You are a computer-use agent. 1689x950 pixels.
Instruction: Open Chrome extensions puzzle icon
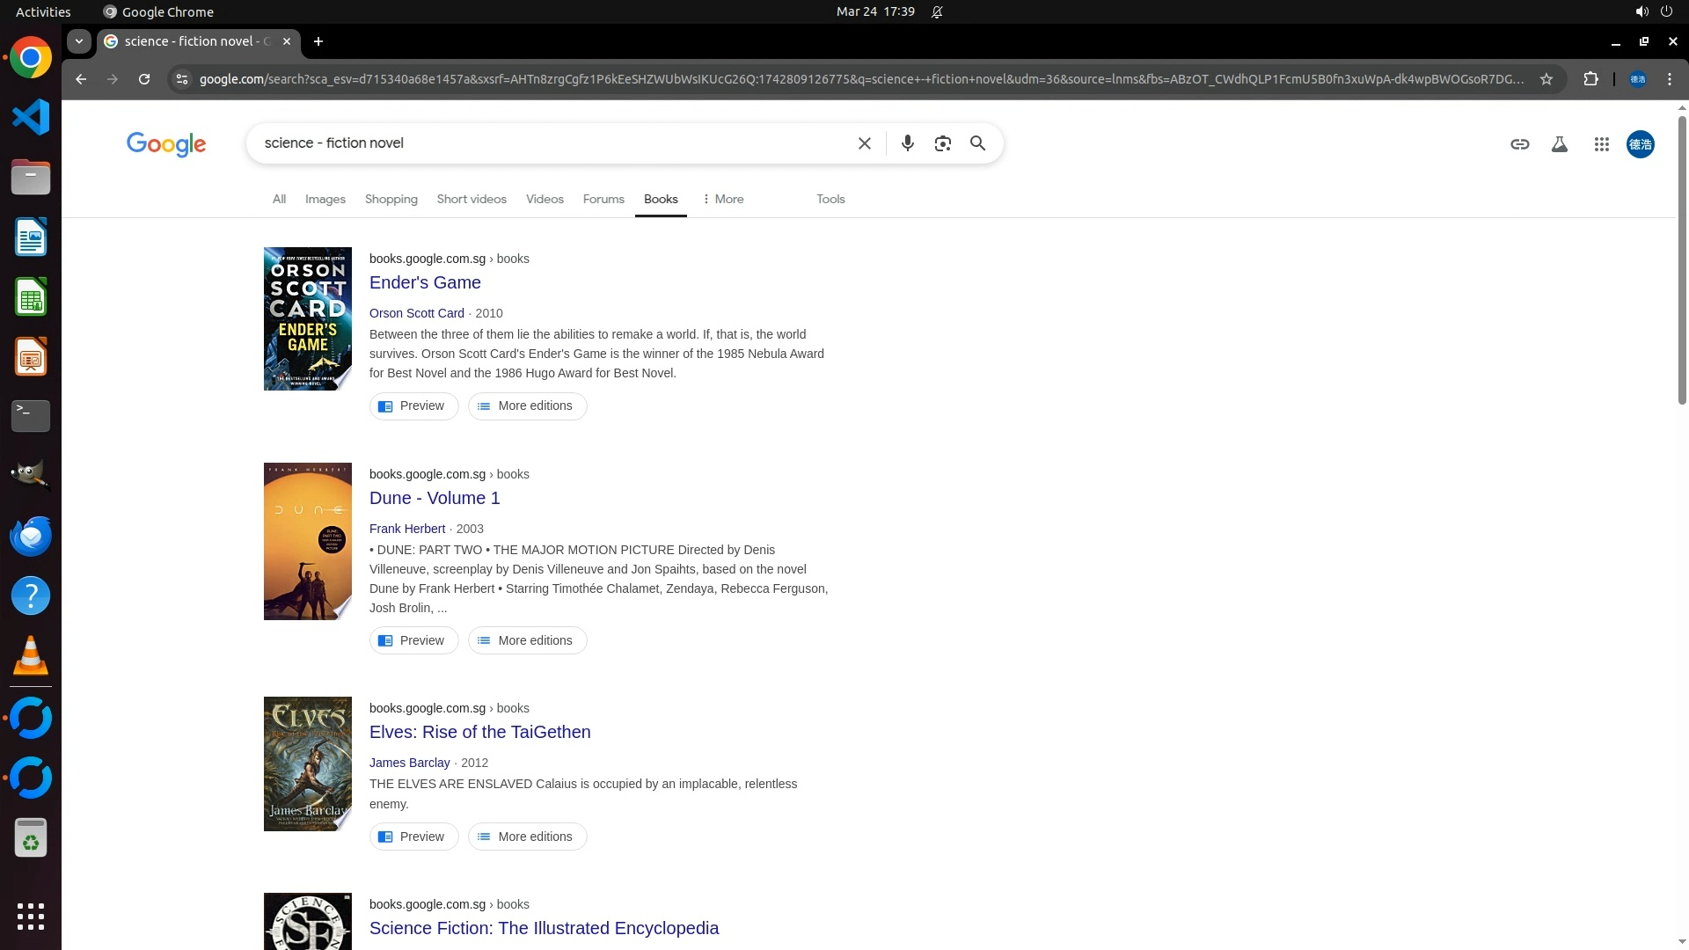click(1590, 79)
